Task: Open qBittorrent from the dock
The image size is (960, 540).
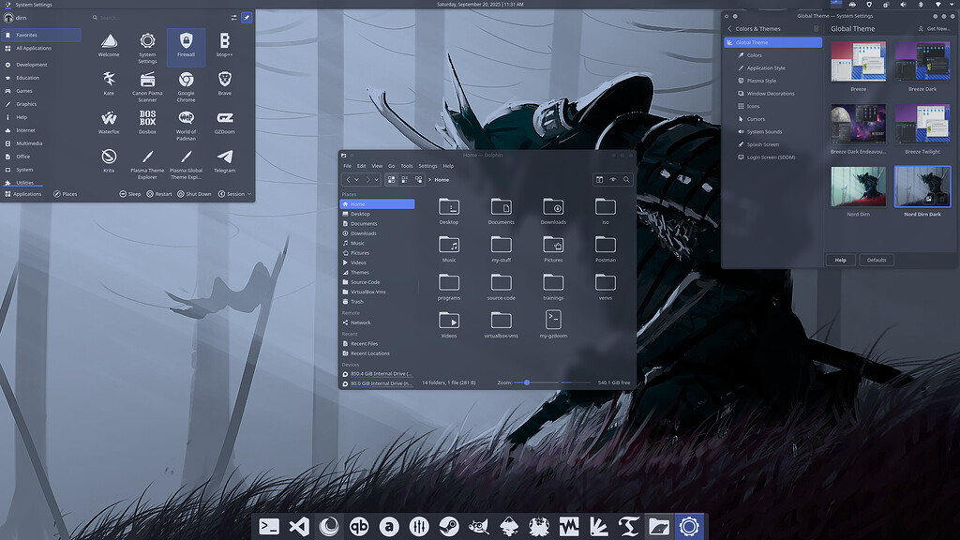Action: click(x=359, y=527)
